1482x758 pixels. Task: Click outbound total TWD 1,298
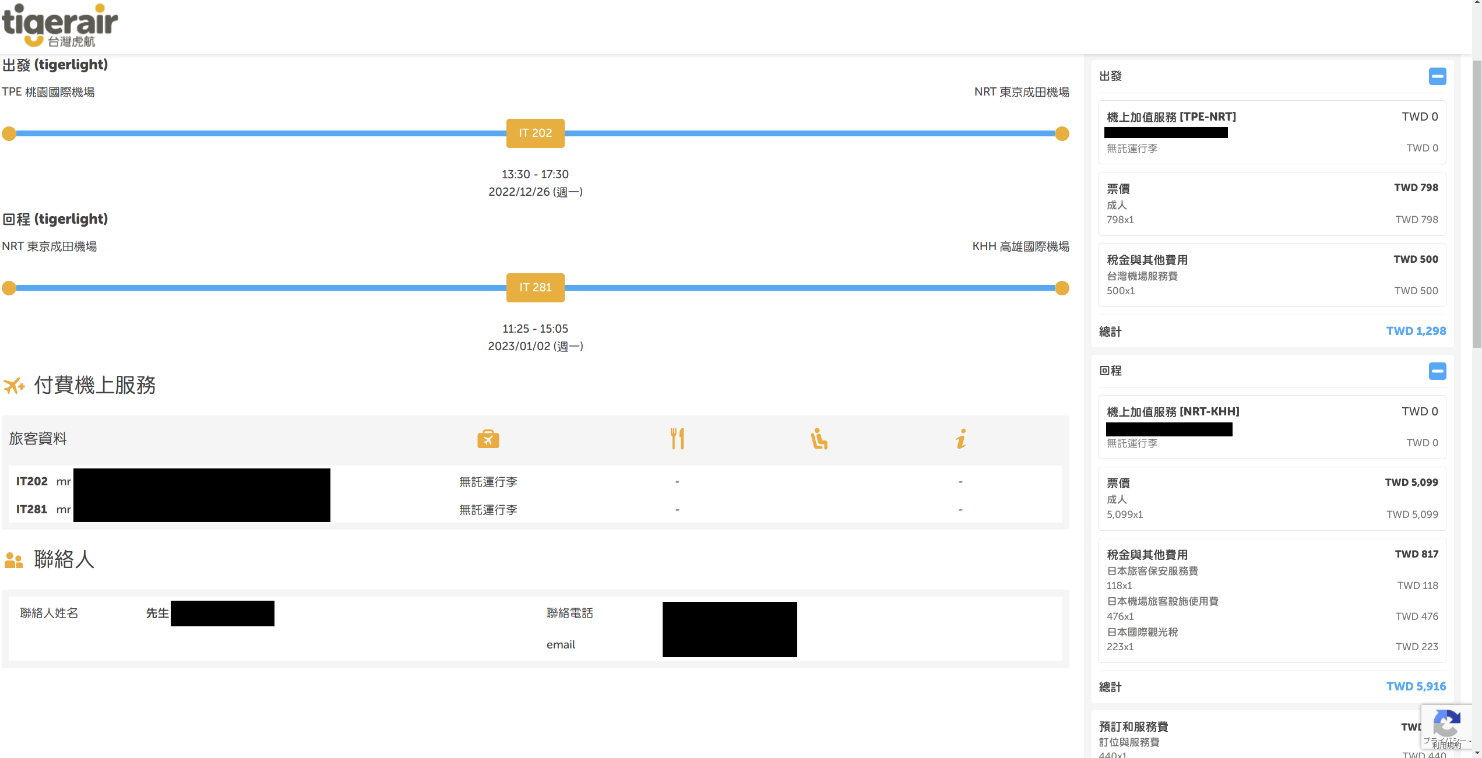(x=1416, y=331)
